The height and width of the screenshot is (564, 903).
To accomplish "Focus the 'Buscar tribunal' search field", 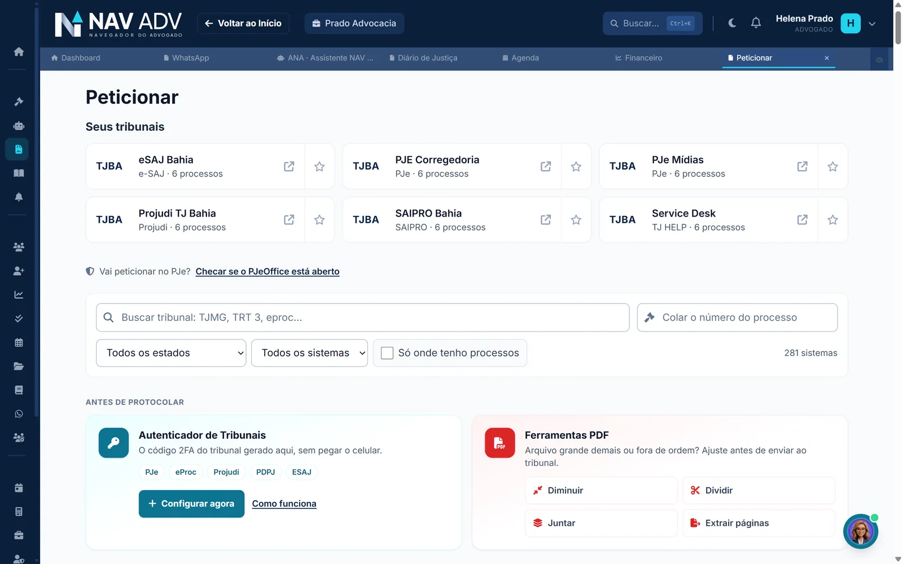I will click(x=362, y=318).
